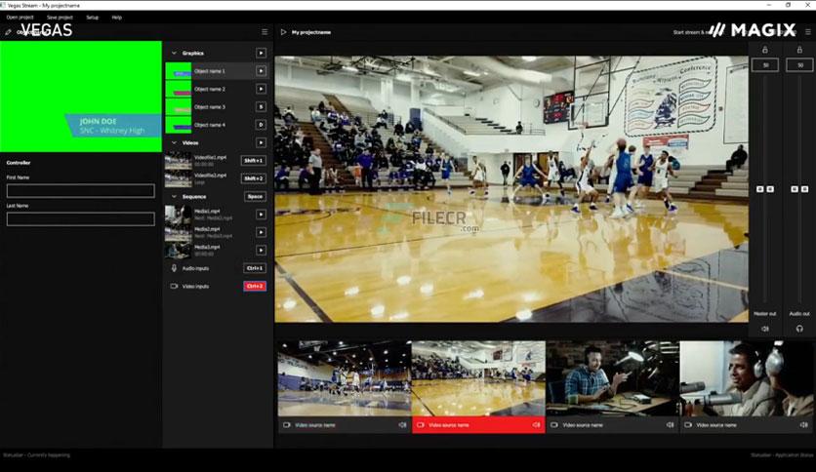Click the Audio inputs microphone icon
Image resolution: width=816 pixels, height=472 pixels.
(174, 268)
